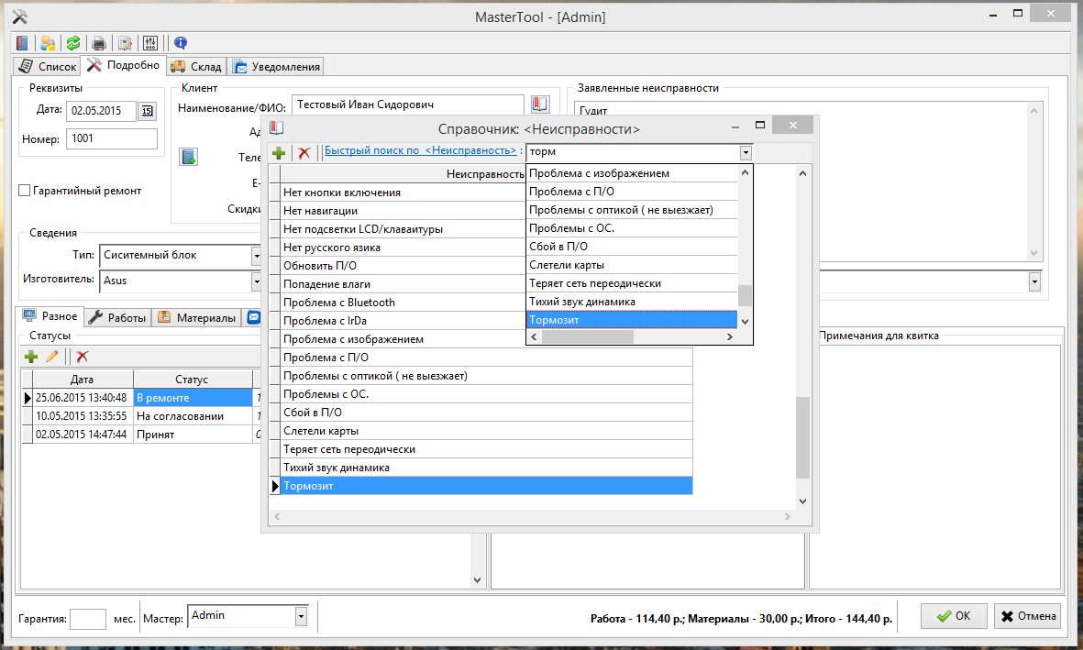Select Слетели карты in the quick search dropdown
The height and width of the screenshot is (650, 1083).
pos(632,265)
